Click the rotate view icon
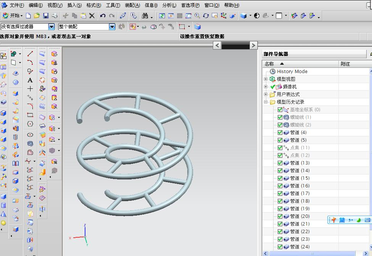This screenshot has width=372, height=256. 206,16
